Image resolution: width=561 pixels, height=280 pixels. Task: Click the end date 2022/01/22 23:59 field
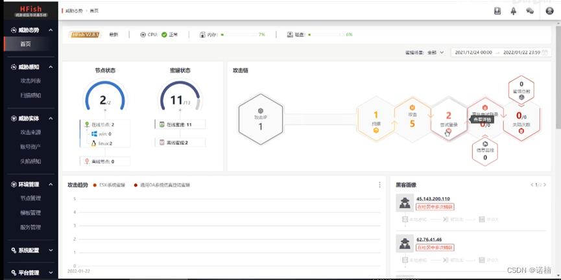(x=521, y=52)
